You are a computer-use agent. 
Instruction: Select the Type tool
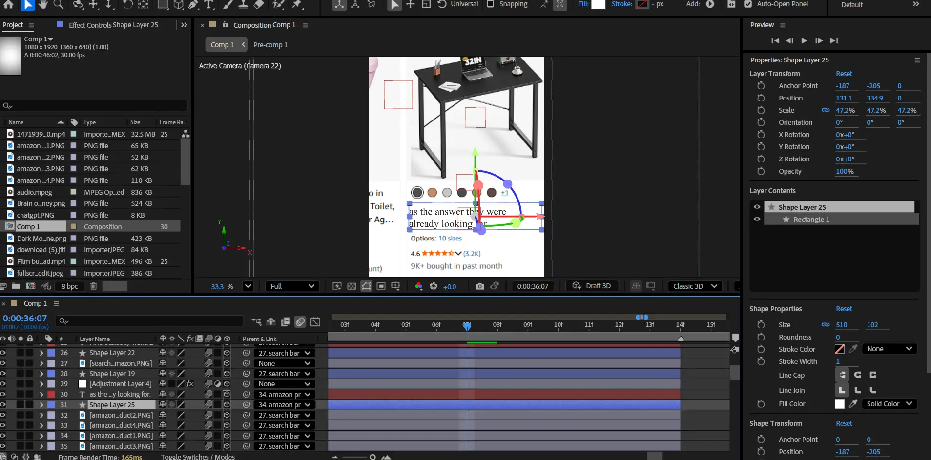(x=209, y=4)
